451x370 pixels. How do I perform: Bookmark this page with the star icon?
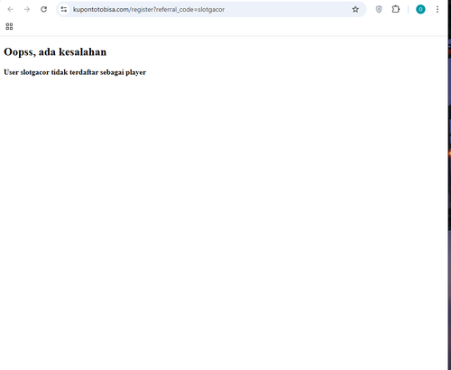click(355, 9)
